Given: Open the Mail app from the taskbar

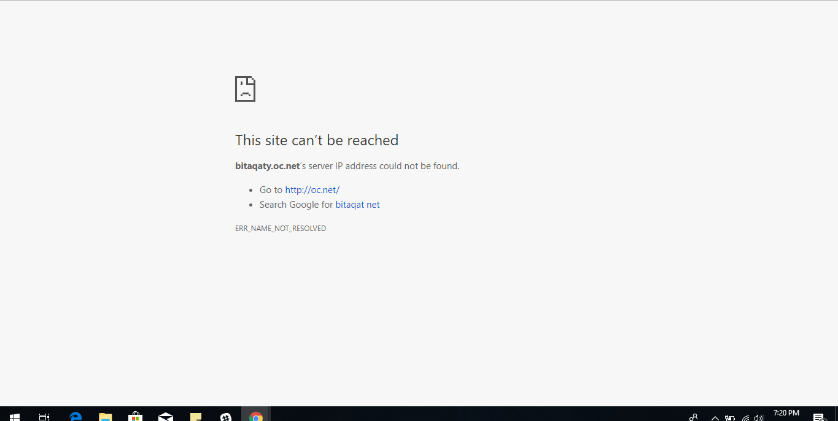Looking at the screenshot, I should (x=166, y=416).
